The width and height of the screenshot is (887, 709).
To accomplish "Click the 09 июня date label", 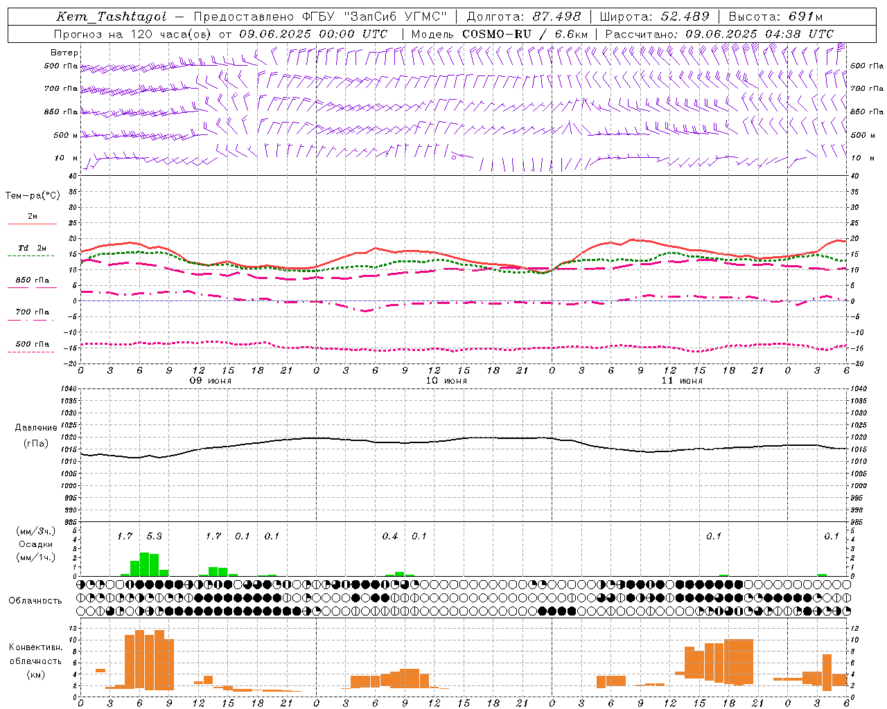I will tap(211, 381).
